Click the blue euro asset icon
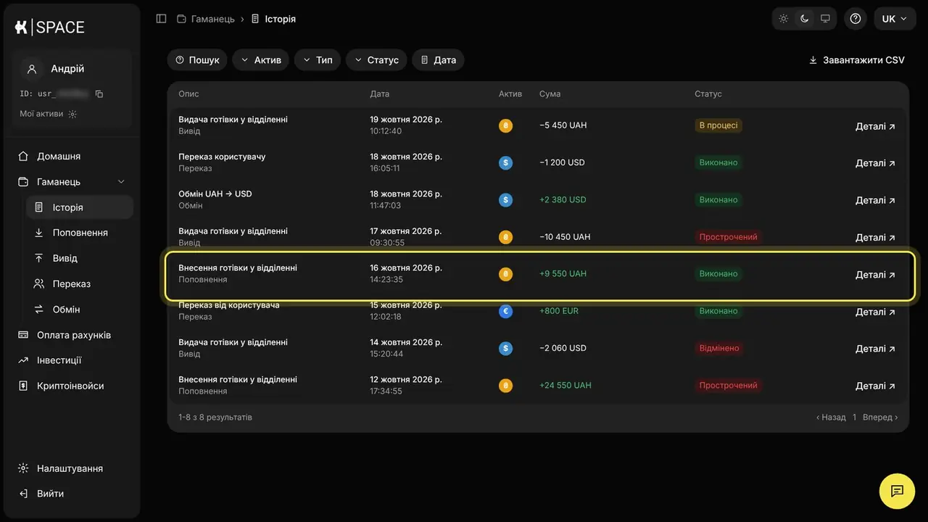This screenshot has height=522, width=928. 505,311
